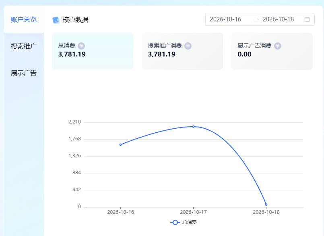
Task: Toggle the 总消费 legend series marker
Action: (175, 222)
